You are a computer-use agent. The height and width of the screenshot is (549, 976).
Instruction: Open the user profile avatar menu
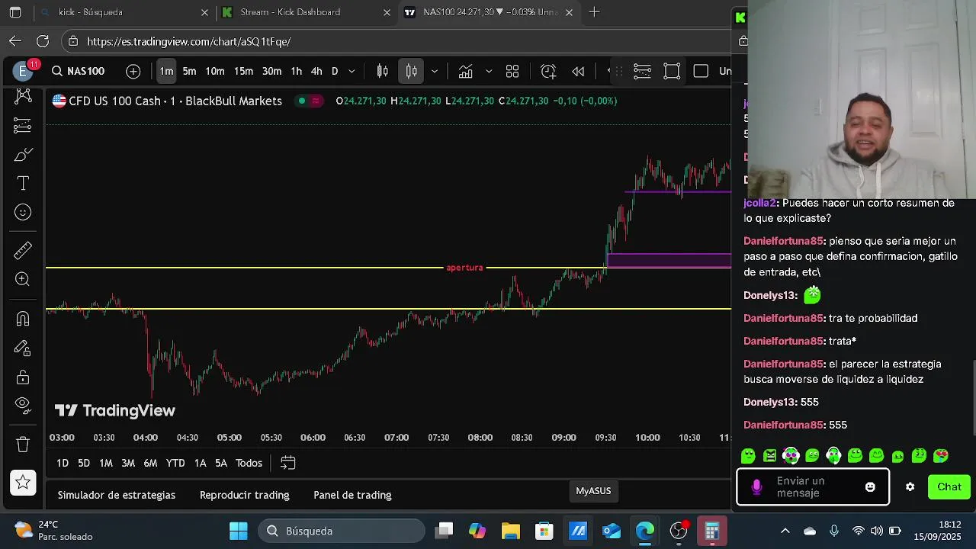(24, 71)
